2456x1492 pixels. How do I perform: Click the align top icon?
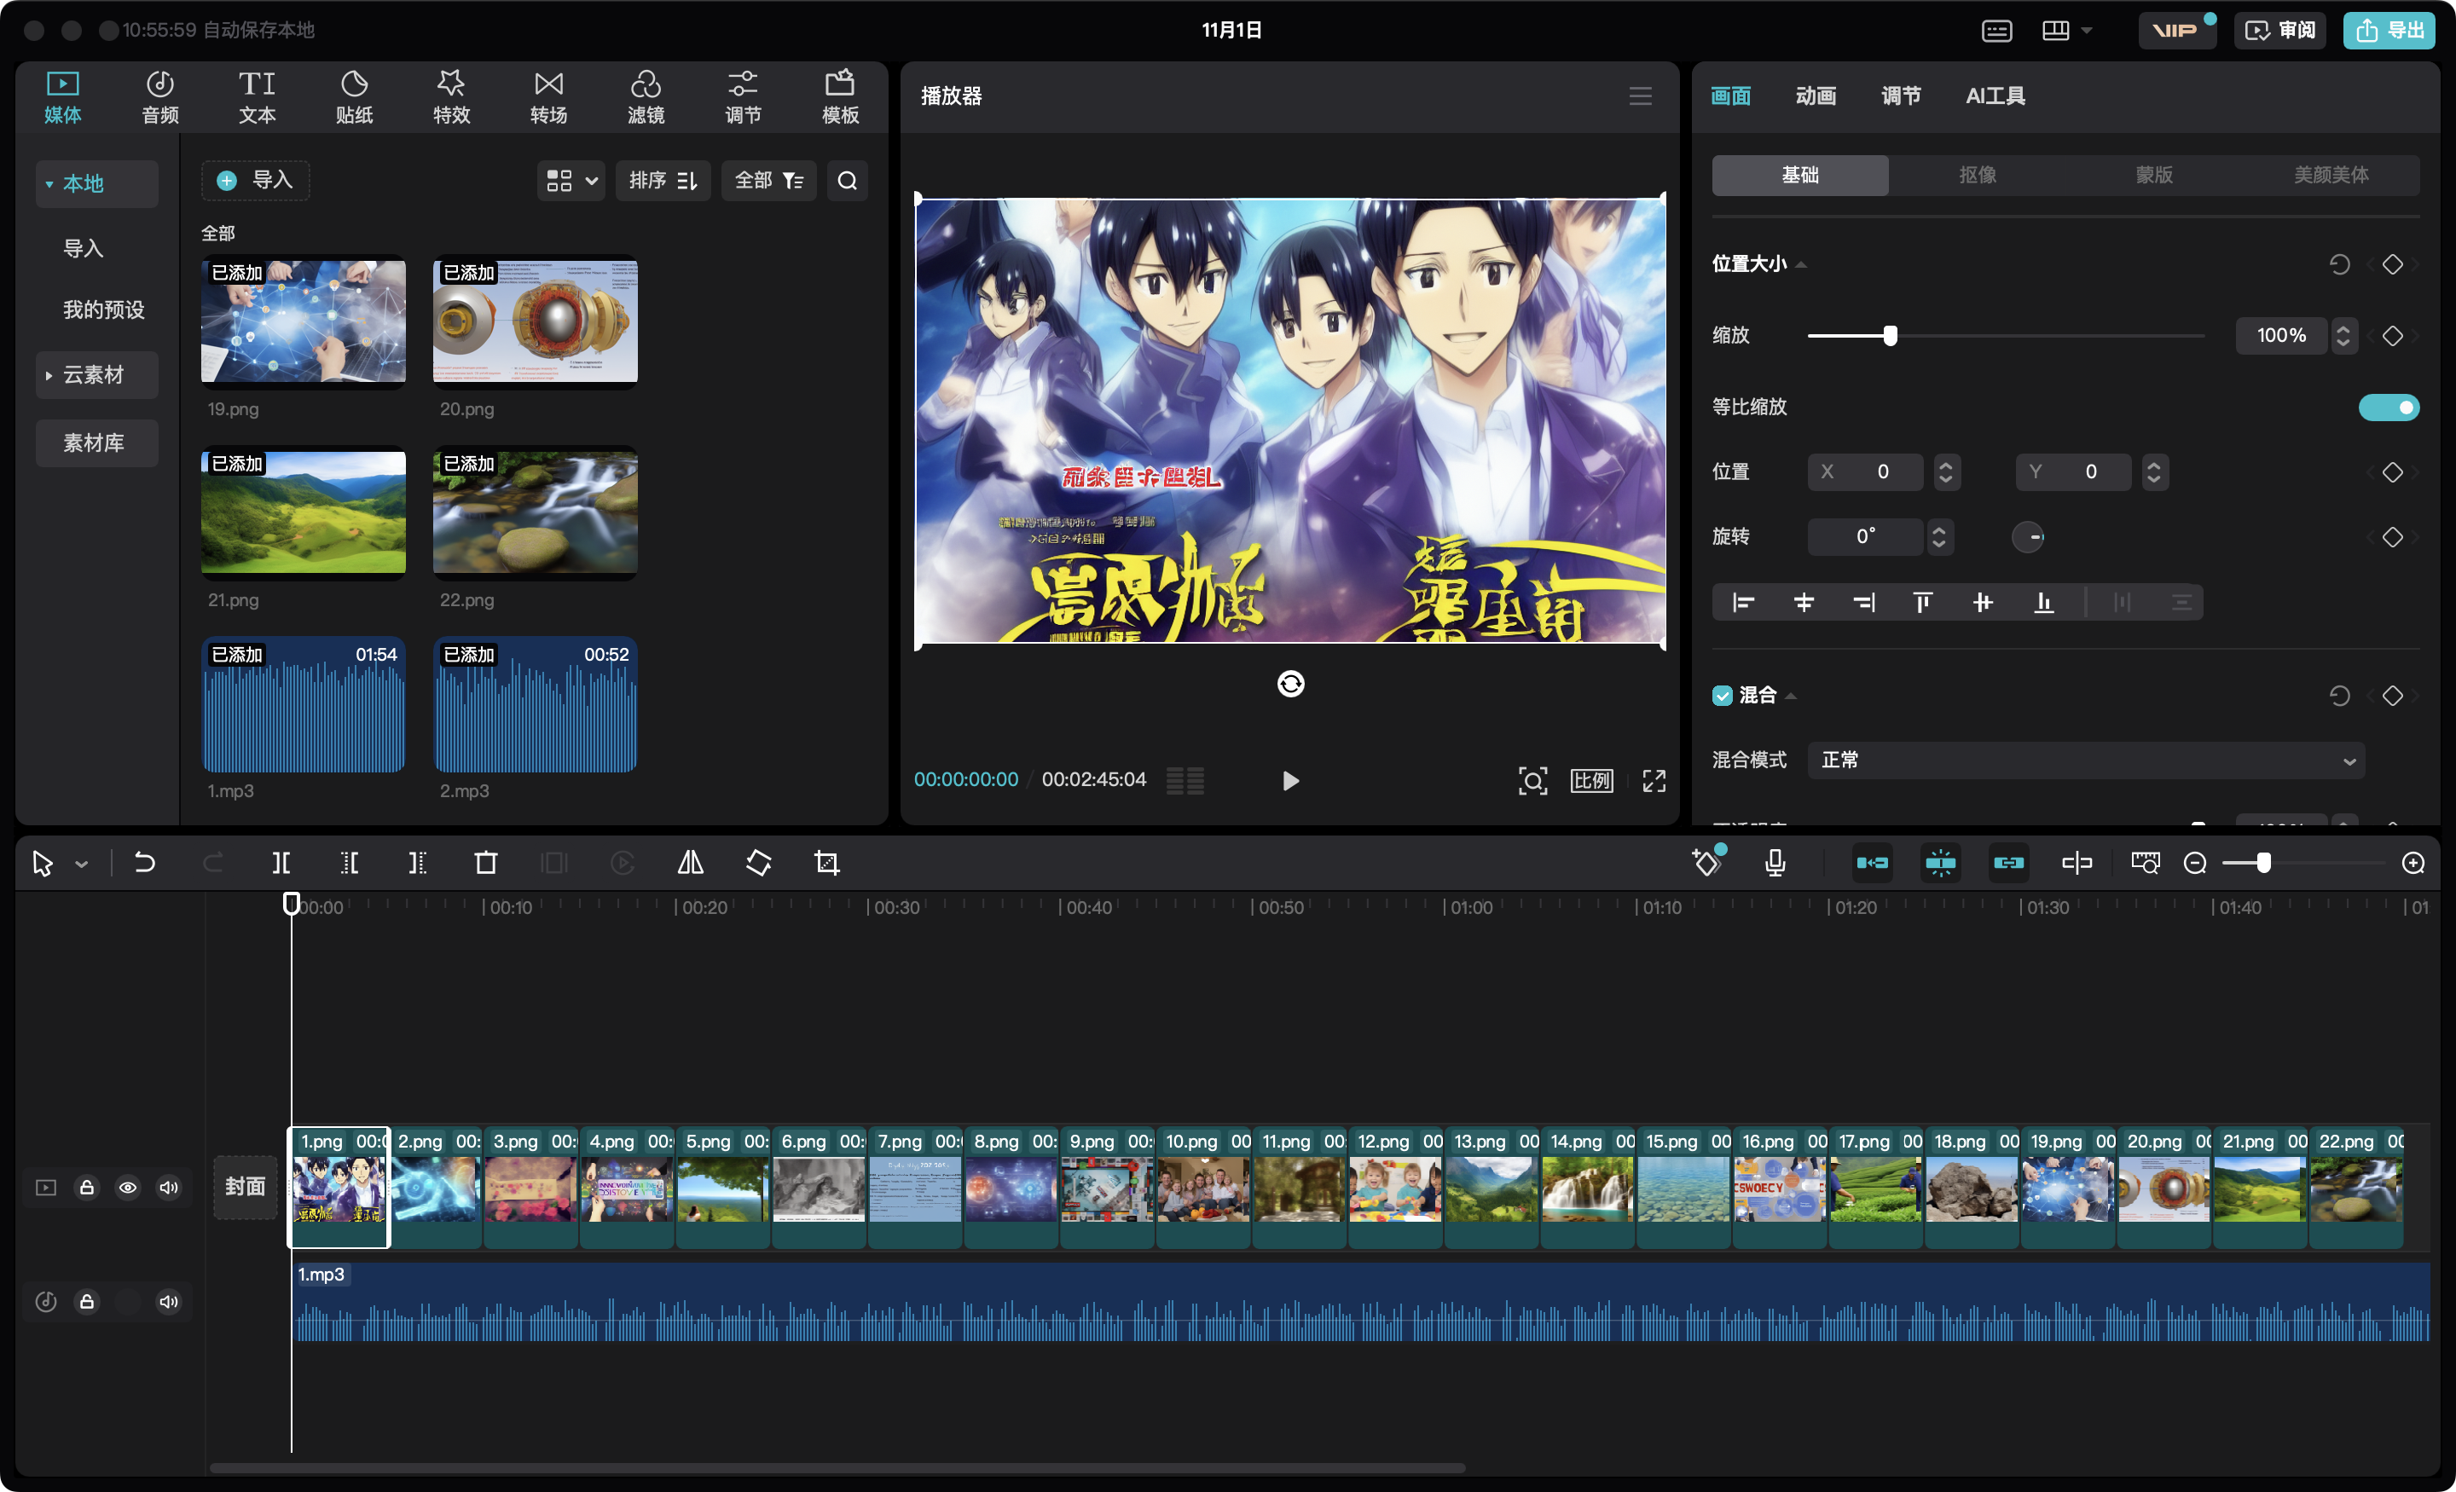coord(1923,602)
